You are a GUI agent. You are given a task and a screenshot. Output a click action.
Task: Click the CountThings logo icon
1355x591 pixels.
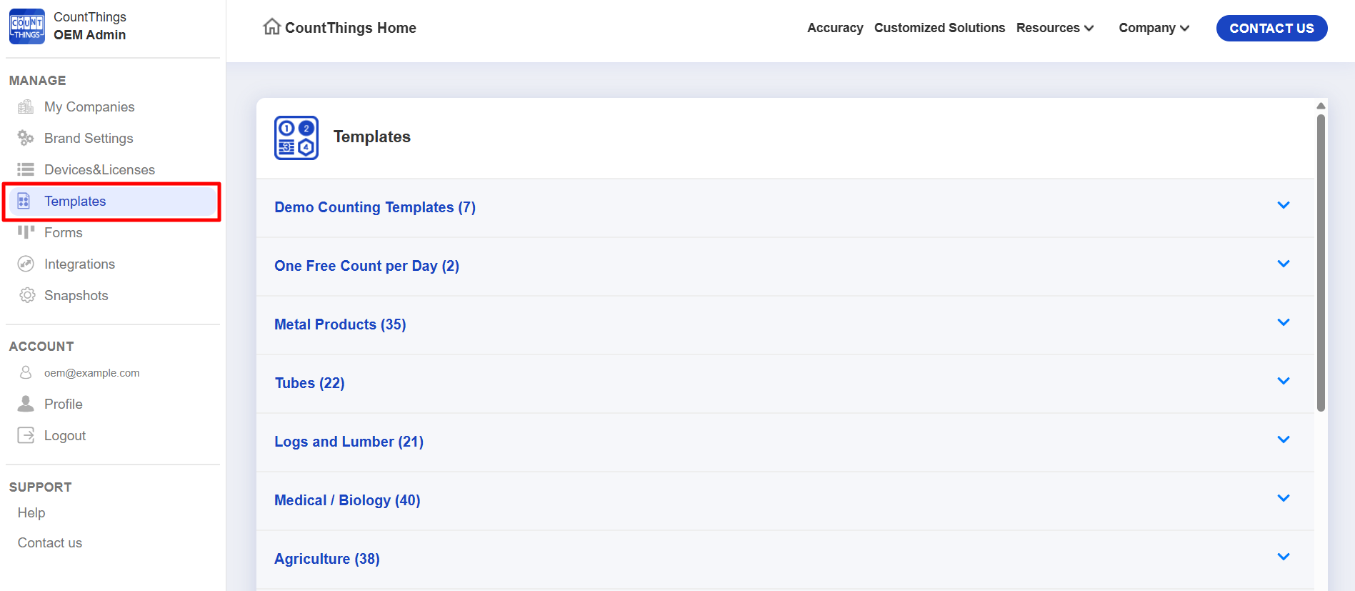pos(27,26)
